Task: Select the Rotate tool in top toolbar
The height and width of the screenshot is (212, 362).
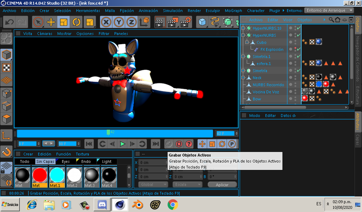Action: pos(76,22)
